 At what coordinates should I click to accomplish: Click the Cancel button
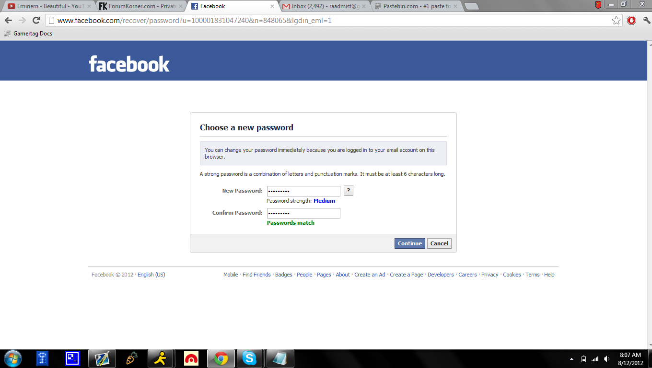coord(439,243)
